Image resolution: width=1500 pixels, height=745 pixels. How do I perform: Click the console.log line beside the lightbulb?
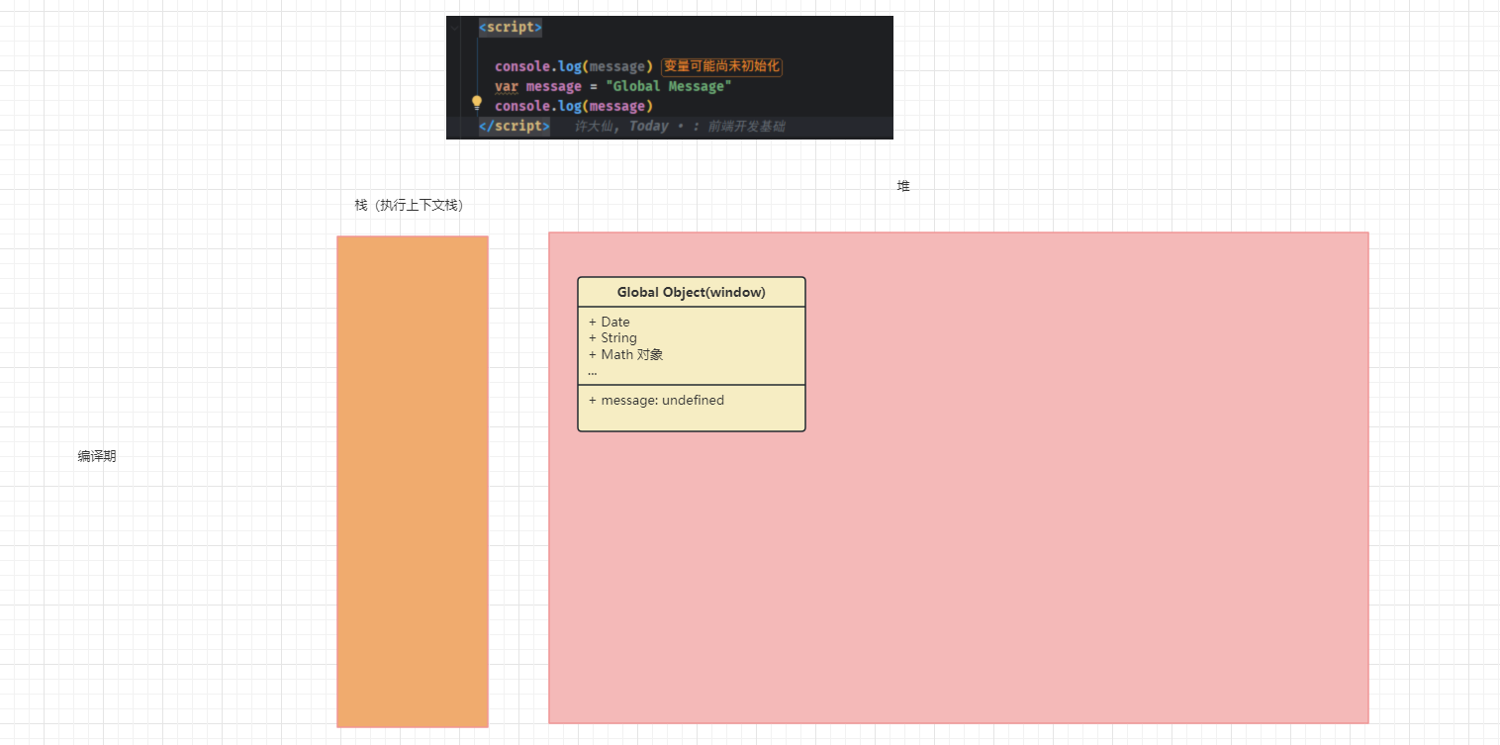click(x=573, y=106)
